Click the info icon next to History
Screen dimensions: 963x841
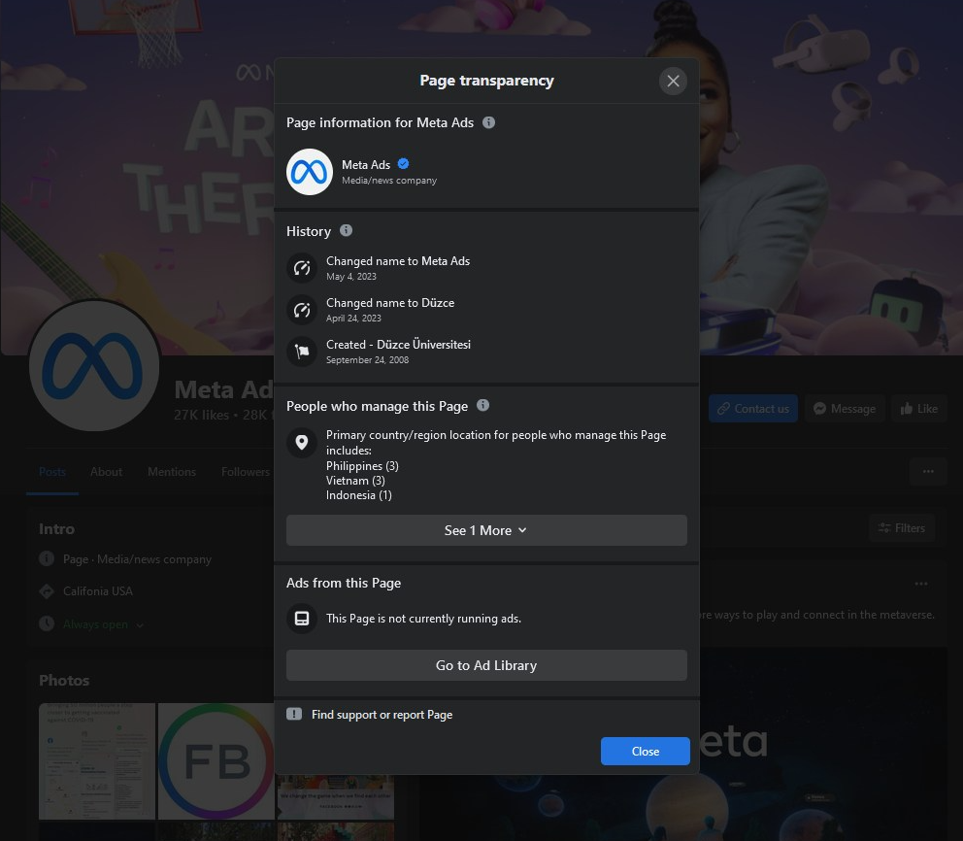tap(347, 231)
